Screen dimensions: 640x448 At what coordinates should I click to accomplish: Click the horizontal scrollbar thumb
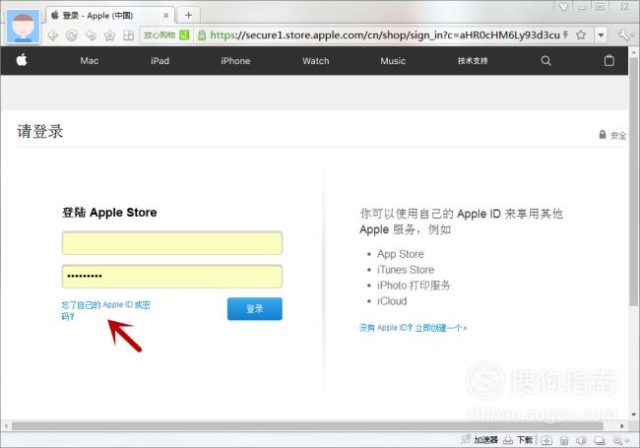(x=307, y=426)
